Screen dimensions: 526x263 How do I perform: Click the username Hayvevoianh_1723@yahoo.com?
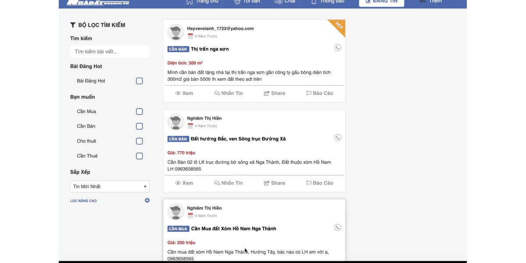[220, 28]
